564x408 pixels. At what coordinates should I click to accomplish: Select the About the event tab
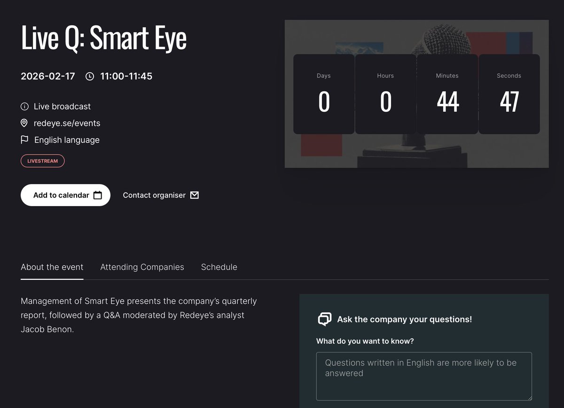click(52, 267)
